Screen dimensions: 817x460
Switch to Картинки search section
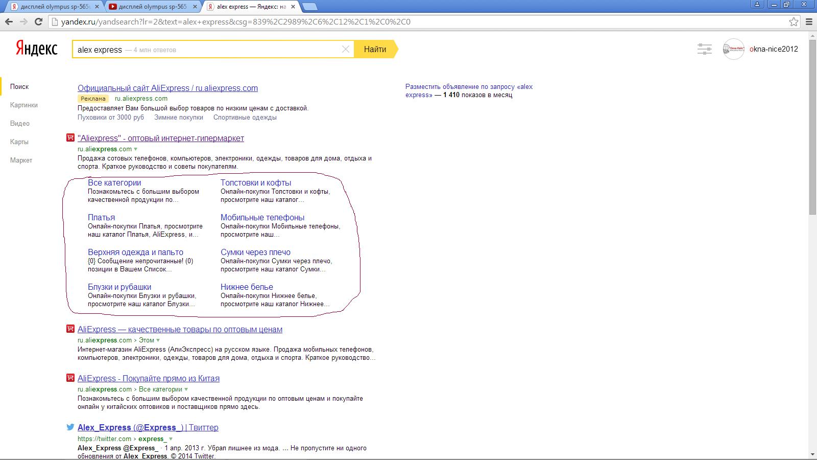23,105
